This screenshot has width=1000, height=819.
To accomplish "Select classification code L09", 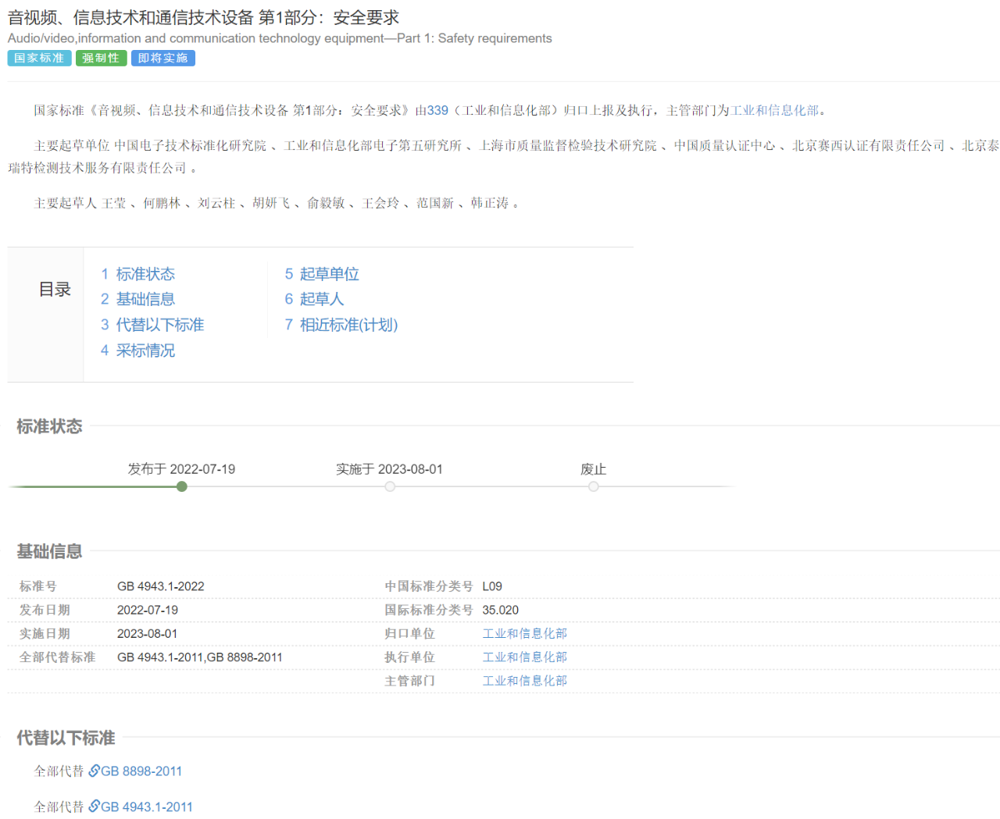I will point(492,586).
